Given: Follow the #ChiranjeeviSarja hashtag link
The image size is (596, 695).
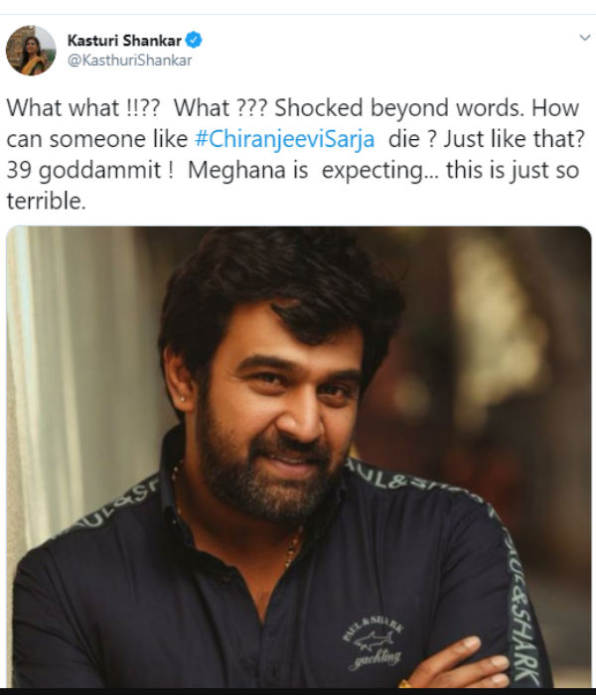Looking at the screenshot, I should coord(285,139).
